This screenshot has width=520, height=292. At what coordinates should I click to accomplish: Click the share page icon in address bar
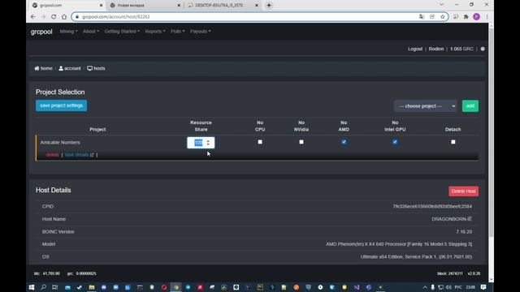pos(432,16)
